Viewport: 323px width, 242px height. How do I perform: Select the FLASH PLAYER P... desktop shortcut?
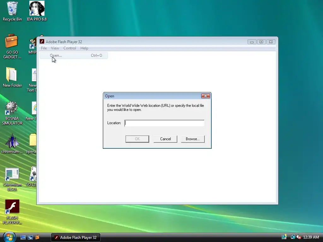12,212
